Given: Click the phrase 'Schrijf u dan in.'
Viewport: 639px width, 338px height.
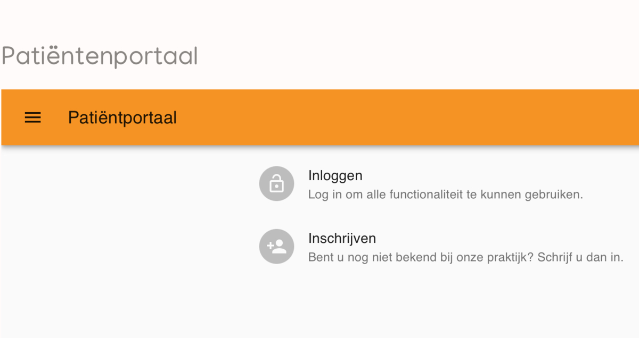Looking at the screenshot, I should [x=580, y=257].
